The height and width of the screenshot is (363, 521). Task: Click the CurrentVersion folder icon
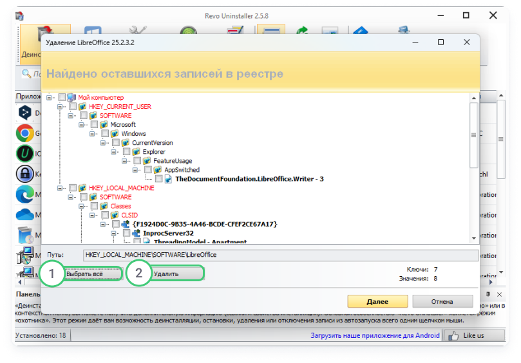coord(126,142)
